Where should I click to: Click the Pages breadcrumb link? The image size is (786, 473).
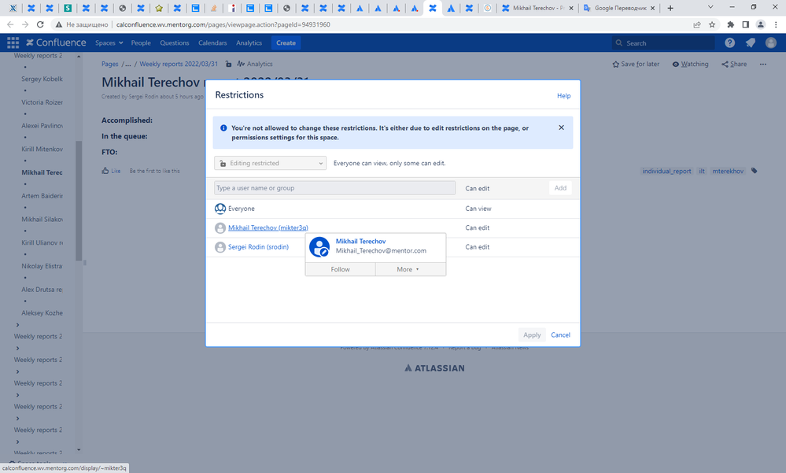click(110, 65)
